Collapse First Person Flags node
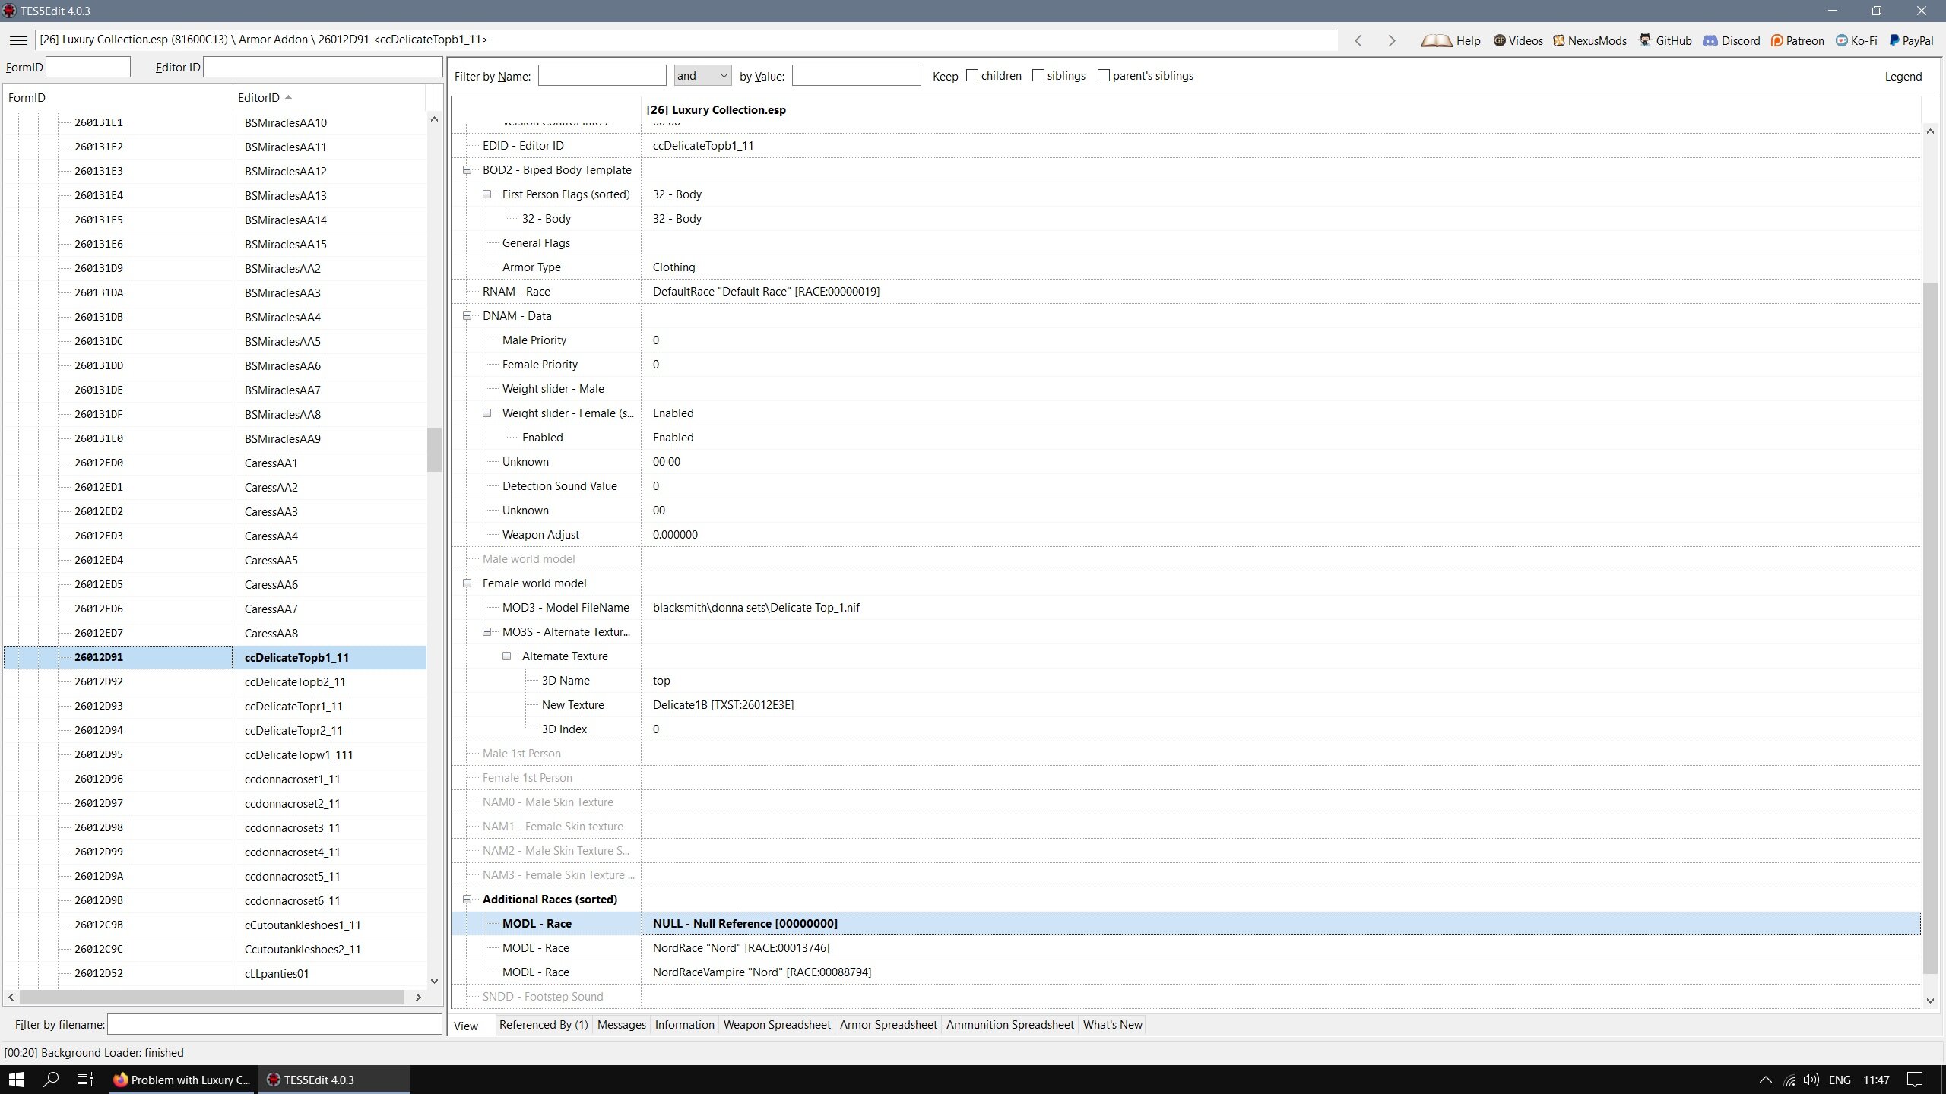 coord(487,194)
